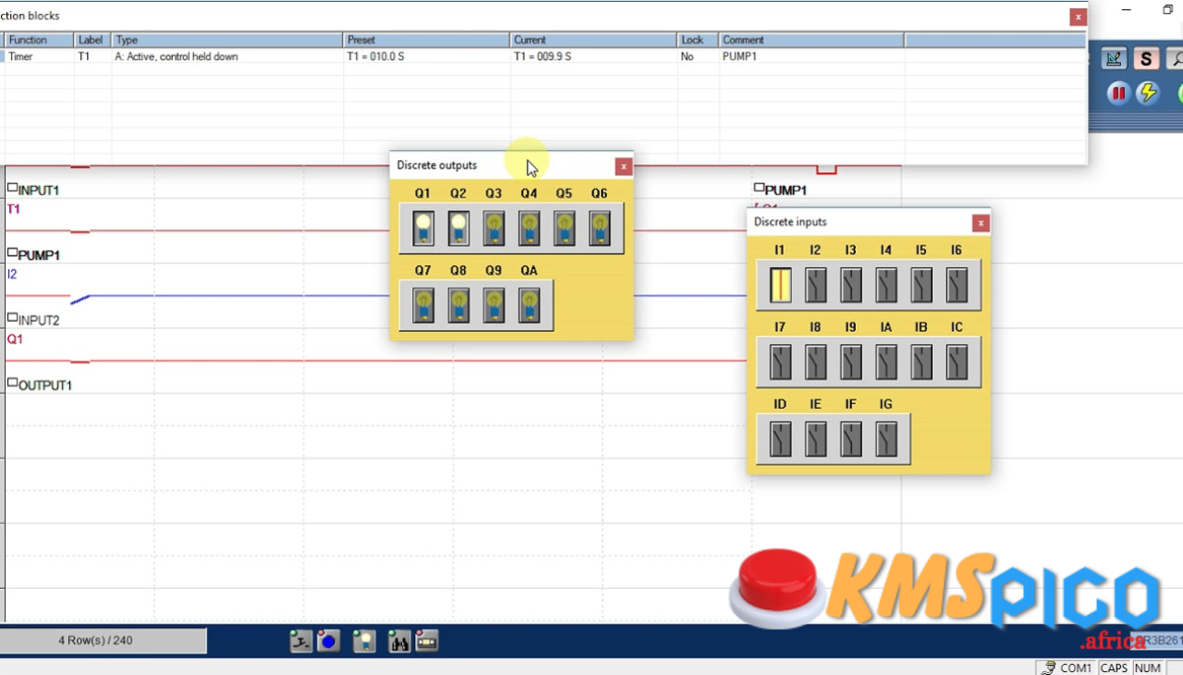Click the binoculars function blocks icon
The image size is (1183, 675).
[x=399, y=641]
